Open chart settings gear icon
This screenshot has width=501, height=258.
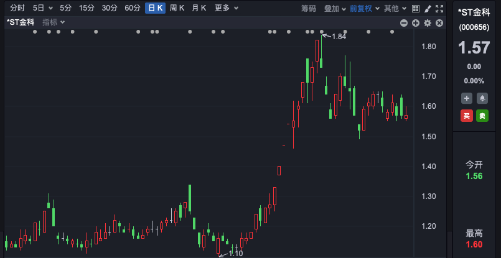(428, 23)
